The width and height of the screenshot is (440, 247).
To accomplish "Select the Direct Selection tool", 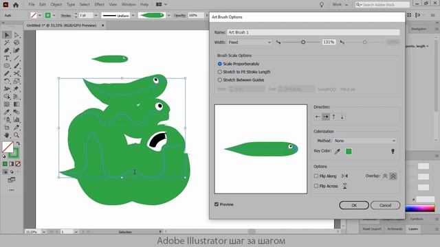I will [16, 35].
